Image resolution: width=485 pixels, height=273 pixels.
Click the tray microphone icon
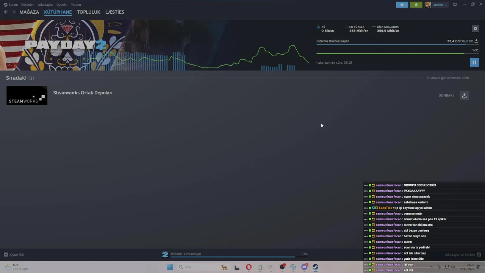pyautogui.click(x=439, y=267)
